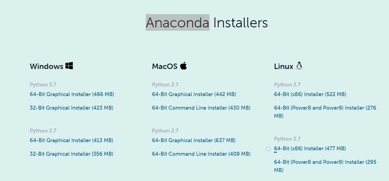This screenshot has height=181, width=389.
Task: Click the Linux penguin icon
Action: pyautogui.click(x=299, y=66)
